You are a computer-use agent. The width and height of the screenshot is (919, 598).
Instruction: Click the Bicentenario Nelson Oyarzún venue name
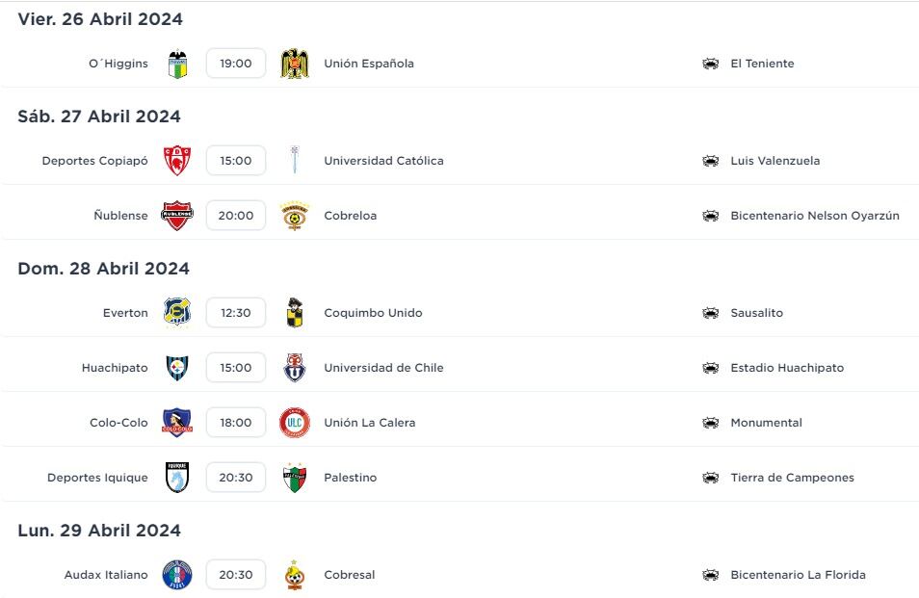[815, 216]
